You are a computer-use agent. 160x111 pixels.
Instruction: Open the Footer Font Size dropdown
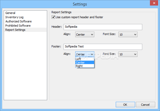coord(127,54)
